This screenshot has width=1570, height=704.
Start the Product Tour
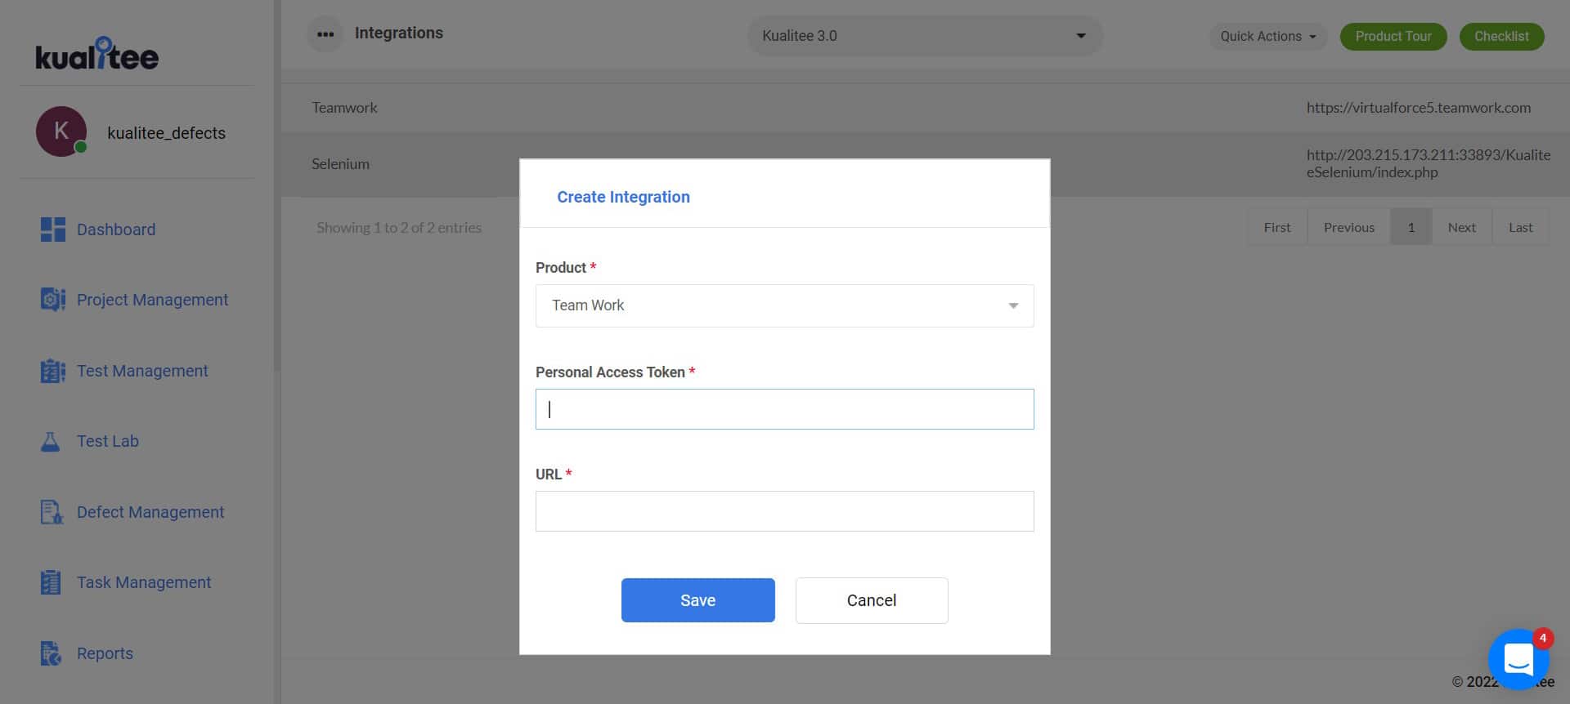pyautogui.click(x=1393, y=36)
